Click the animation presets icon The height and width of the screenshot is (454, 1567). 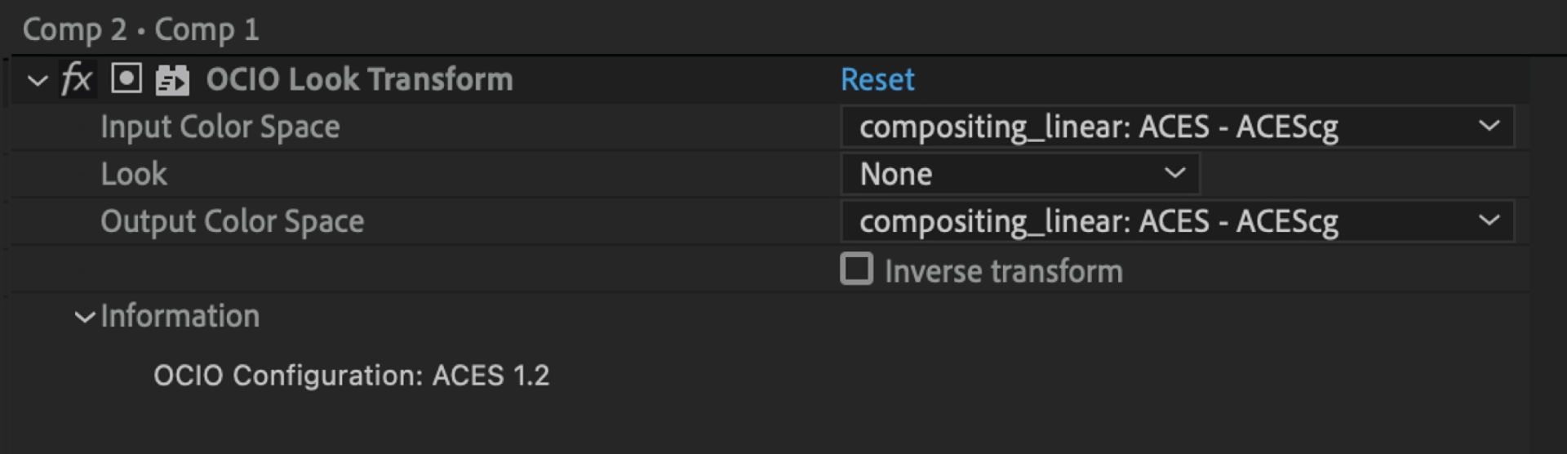click(x=172, y=80)
